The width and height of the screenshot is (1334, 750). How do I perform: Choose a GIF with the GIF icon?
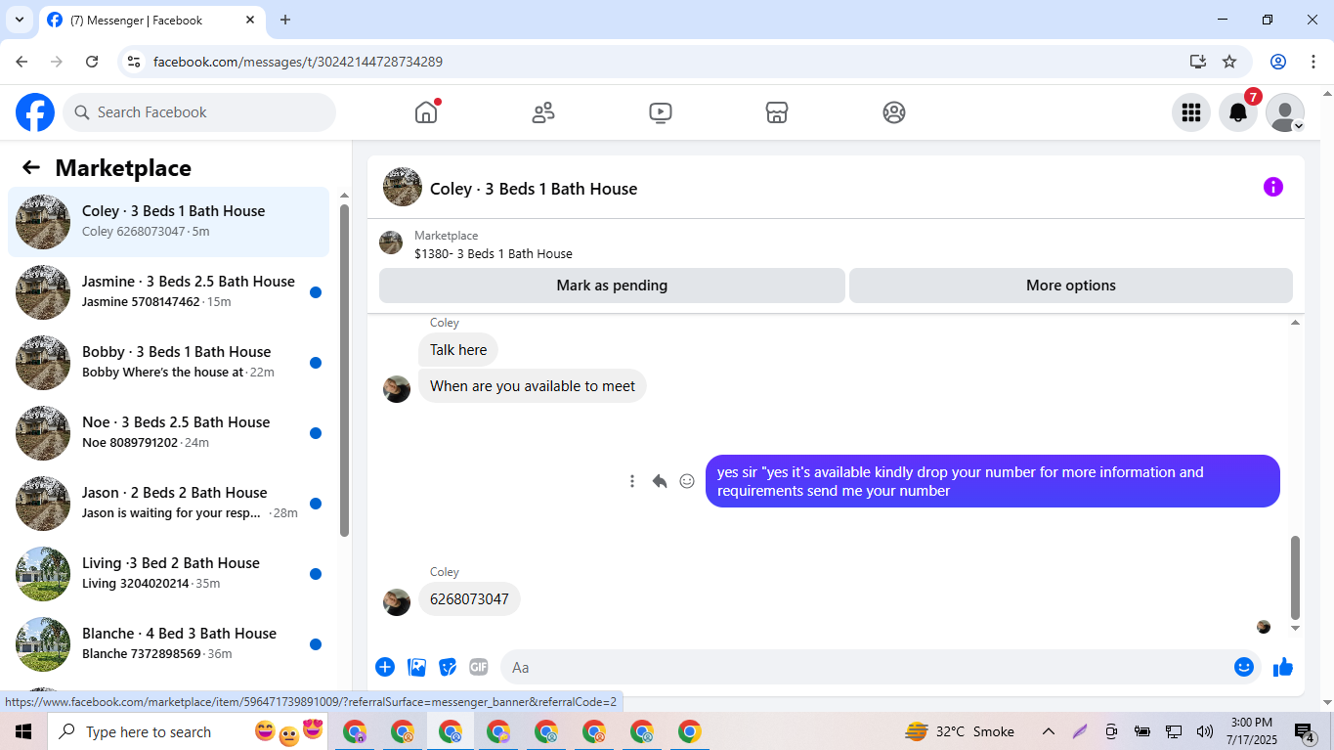(x=478, y=667)
